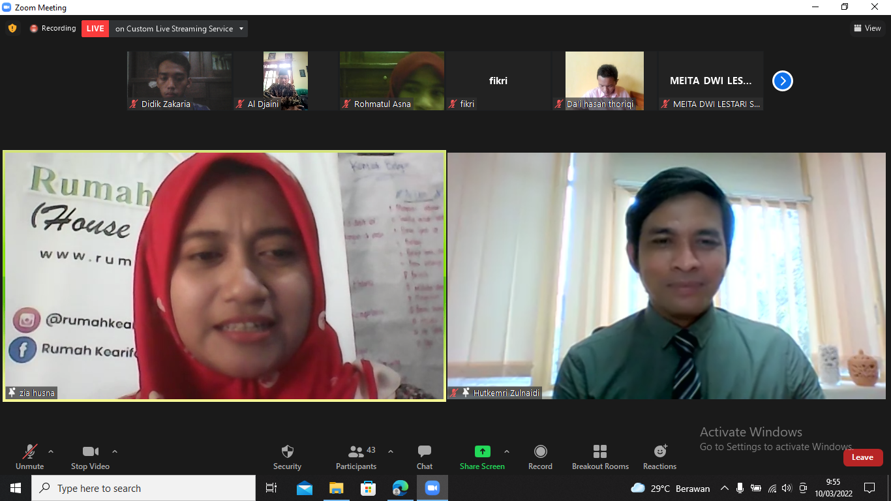Click the Zoom taskbar icon
891x501 pixels.
[432, 488]
